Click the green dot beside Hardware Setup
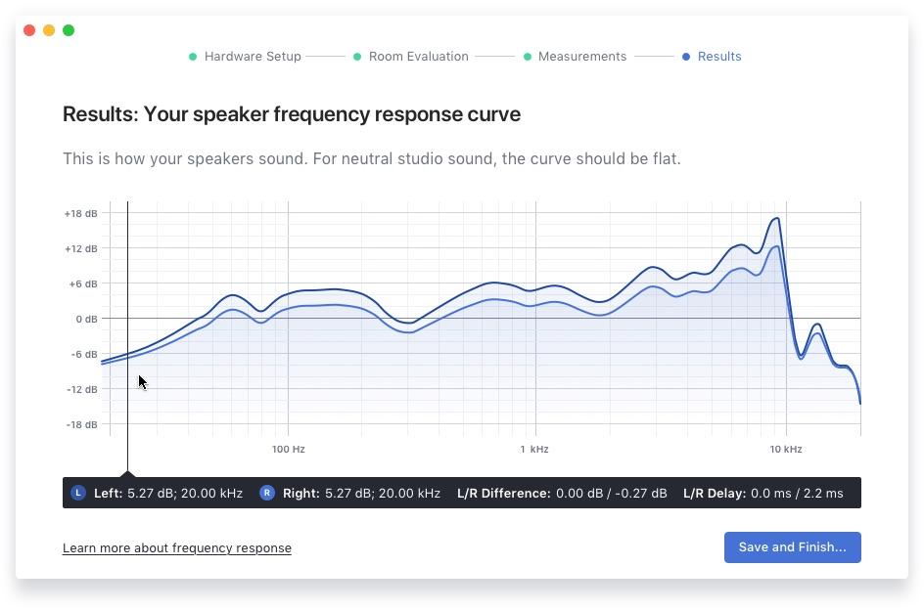The height and width of the screenshot is (610, 924). [x=193, y=57]
